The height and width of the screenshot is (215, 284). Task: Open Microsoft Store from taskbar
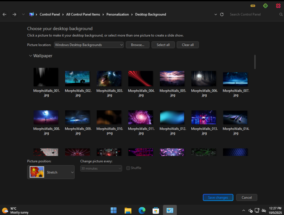coord(156,210)
